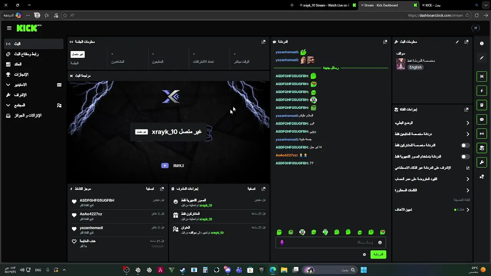Open the الإنجازات sidebar item
The image size is (491, 276).
click(x=34, y=74)
